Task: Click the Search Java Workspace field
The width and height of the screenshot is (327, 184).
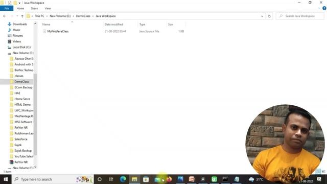Action: (x=300, y=16)
